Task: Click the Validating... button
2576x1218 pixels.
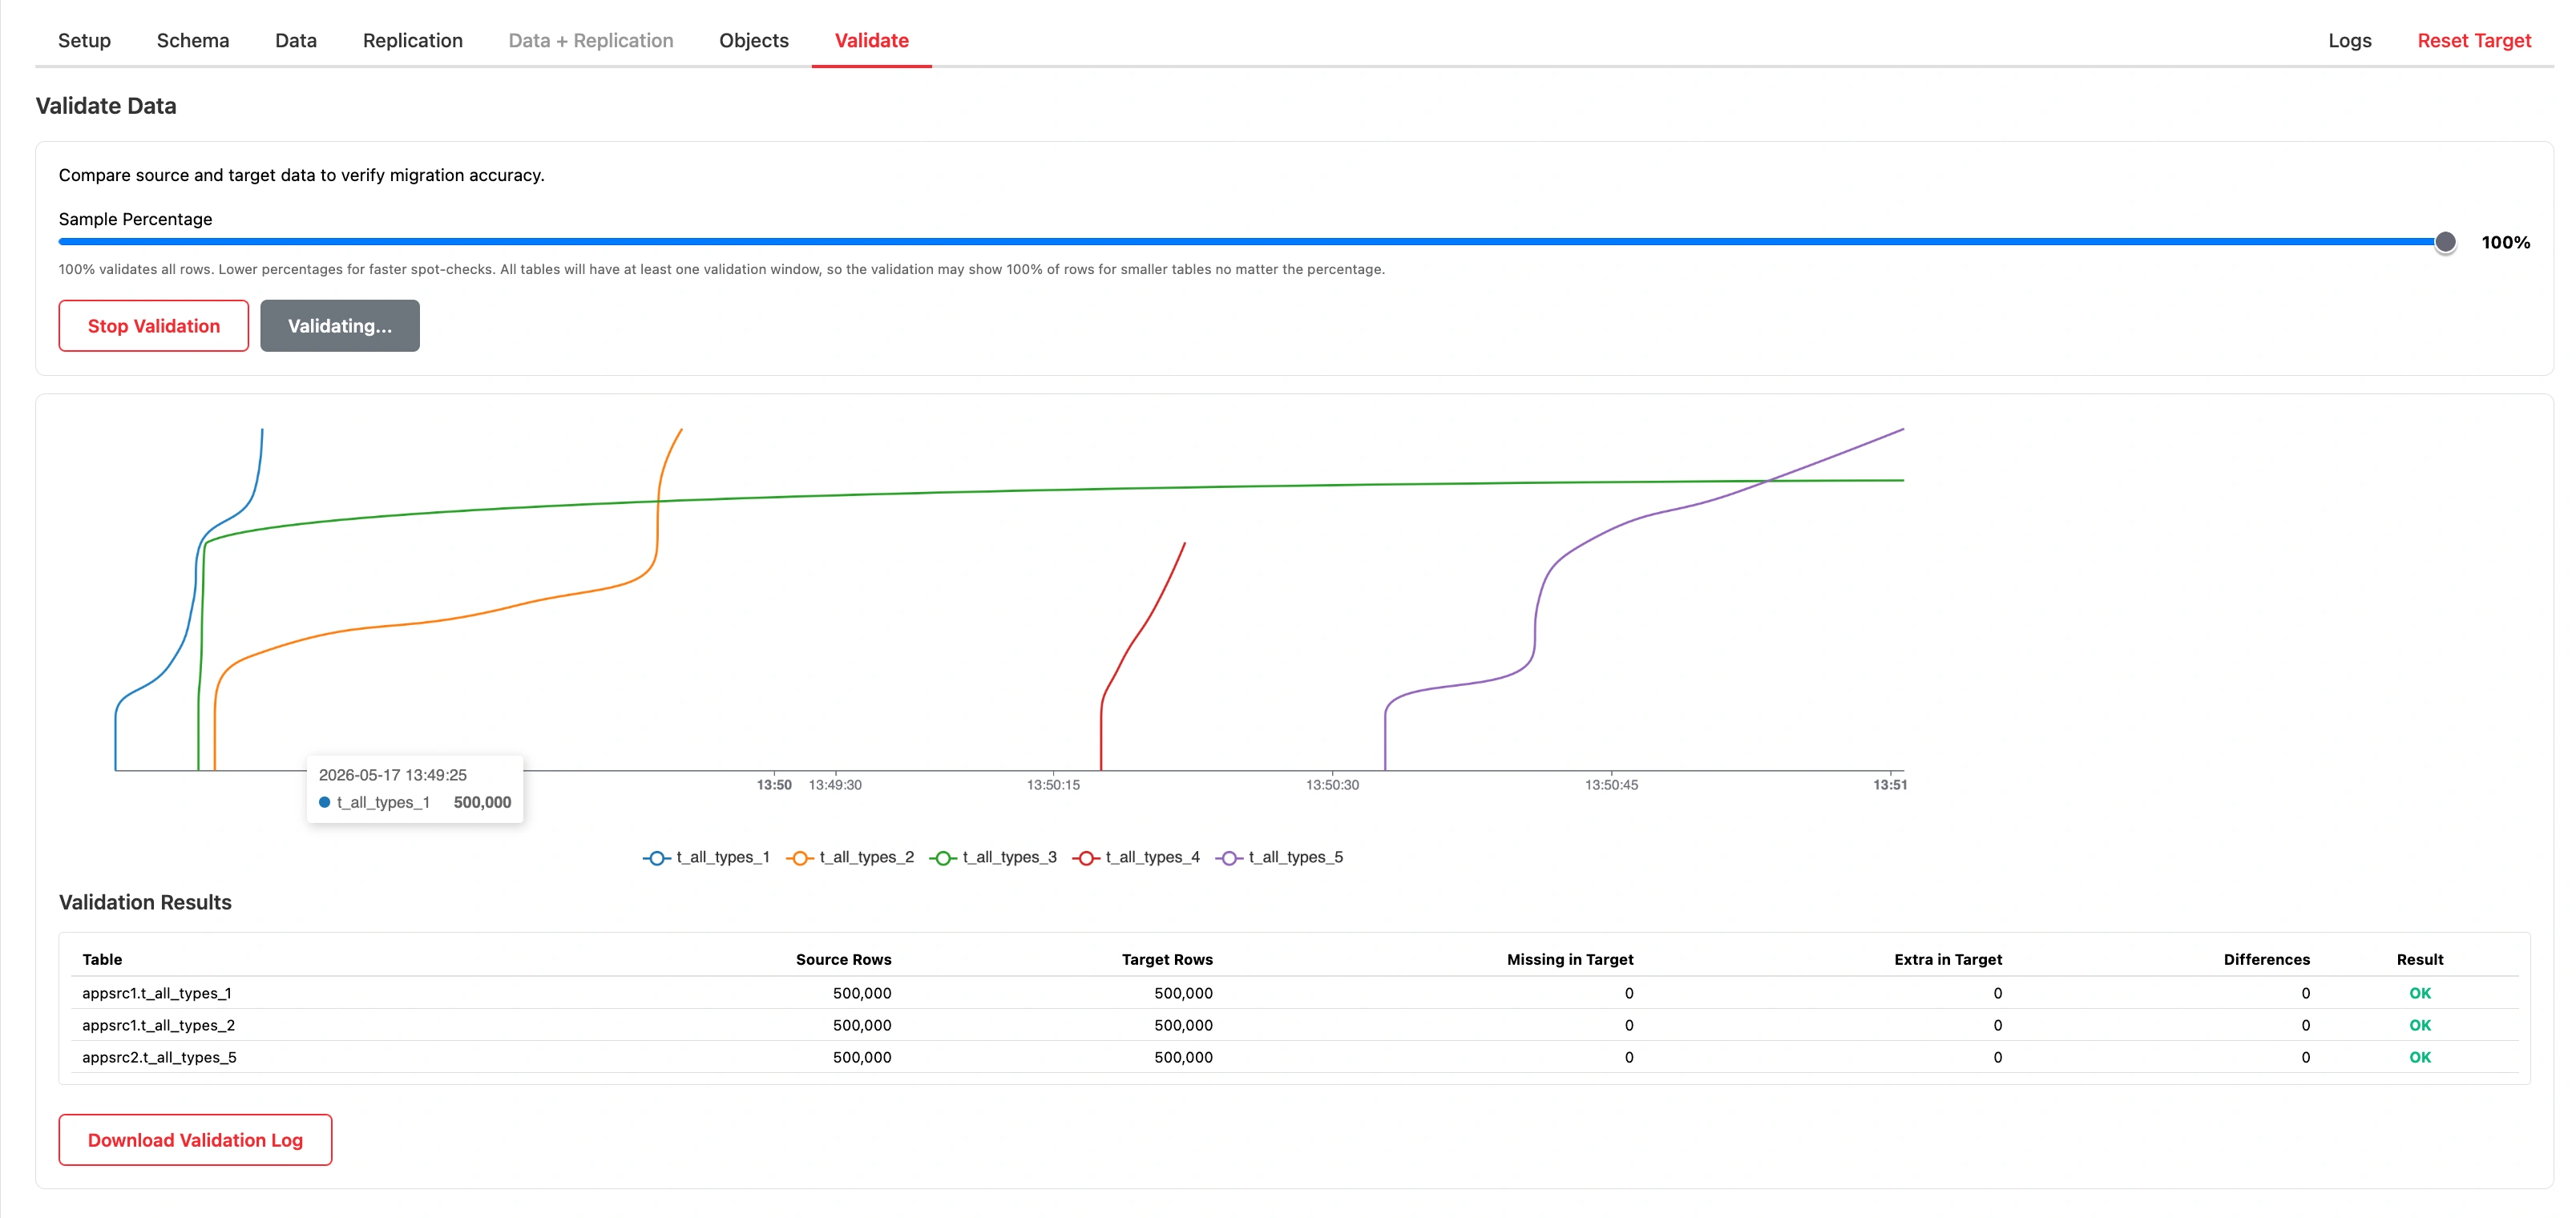Action: [340, 326]
